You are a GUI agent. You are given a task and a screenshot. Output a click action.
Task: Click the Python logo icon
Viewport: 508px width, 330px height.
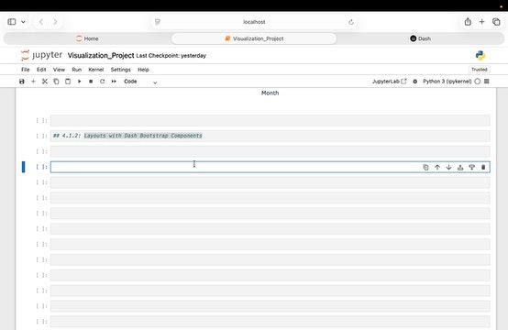click(x=480, y=55)
